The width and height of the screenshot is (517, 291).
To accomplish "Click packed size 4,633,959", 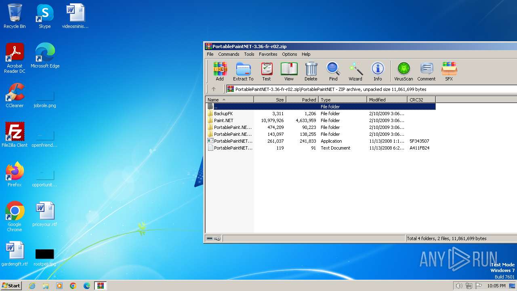I will click(306, 120).
